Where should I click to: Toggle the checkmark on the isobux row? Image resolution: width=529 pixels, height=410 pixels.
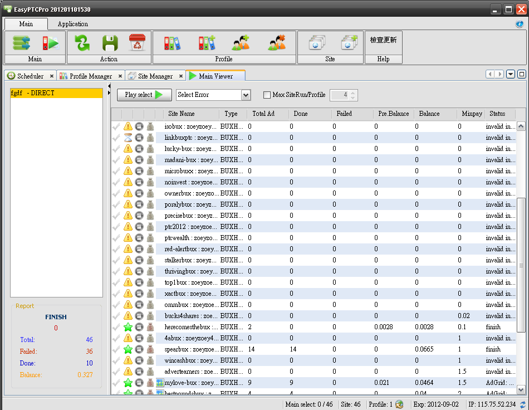click(x=116, y=126)
